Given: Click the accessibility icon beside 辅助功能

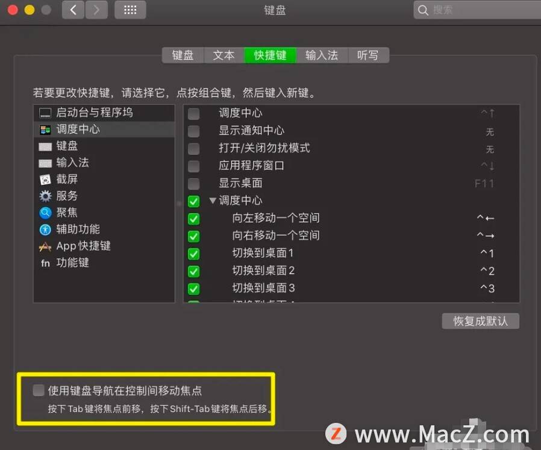Looking at the screenshot, I should [45, 230].
